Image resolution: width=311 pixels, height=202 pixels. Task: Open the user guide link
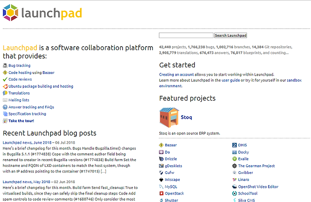231,80
